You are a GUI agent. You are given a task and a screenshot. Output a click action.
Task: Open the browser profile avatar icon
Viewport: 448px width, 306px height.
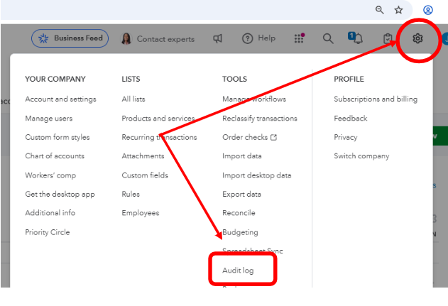click(427, 10)
